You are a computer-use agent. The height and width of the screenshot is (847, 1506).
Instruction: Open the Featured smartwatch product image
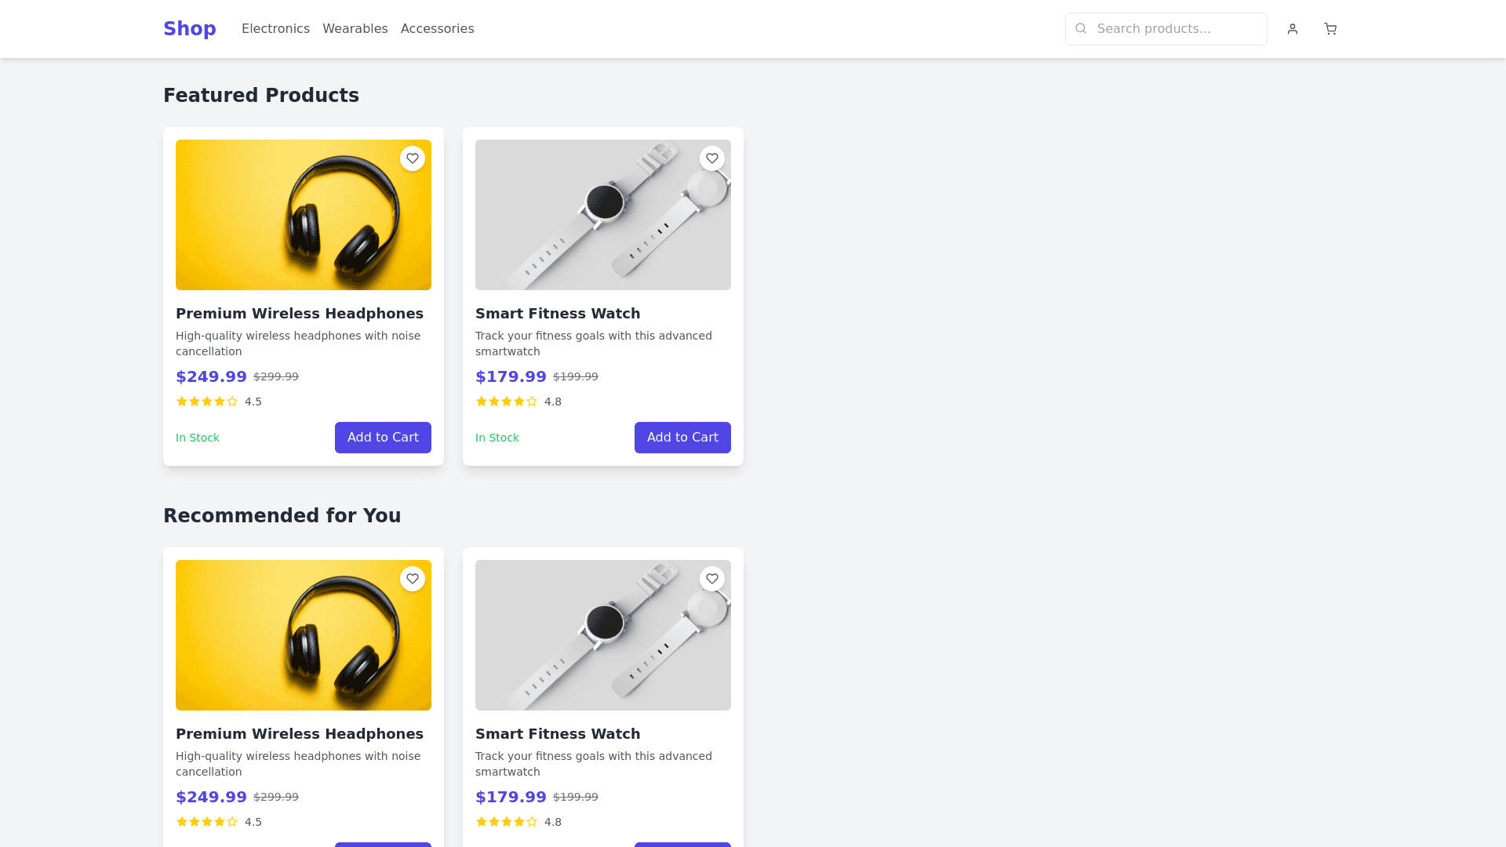(x=602, y=215)
